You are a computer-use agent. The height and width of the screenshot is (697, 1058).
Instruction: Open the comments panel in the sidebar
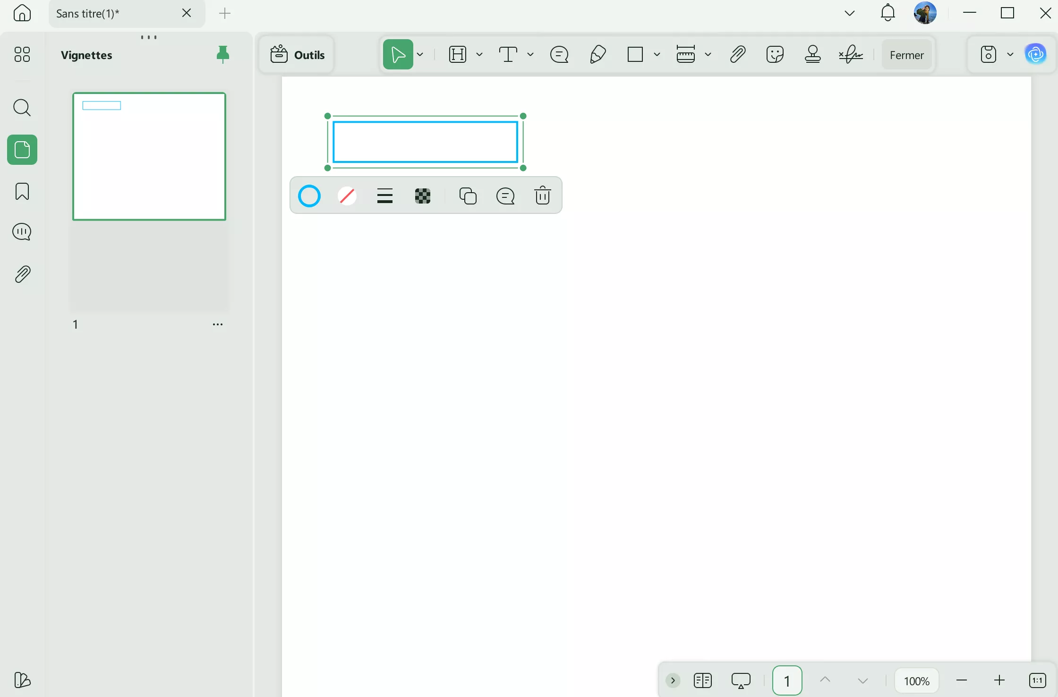pyautogui.click(x=22, y=231)
